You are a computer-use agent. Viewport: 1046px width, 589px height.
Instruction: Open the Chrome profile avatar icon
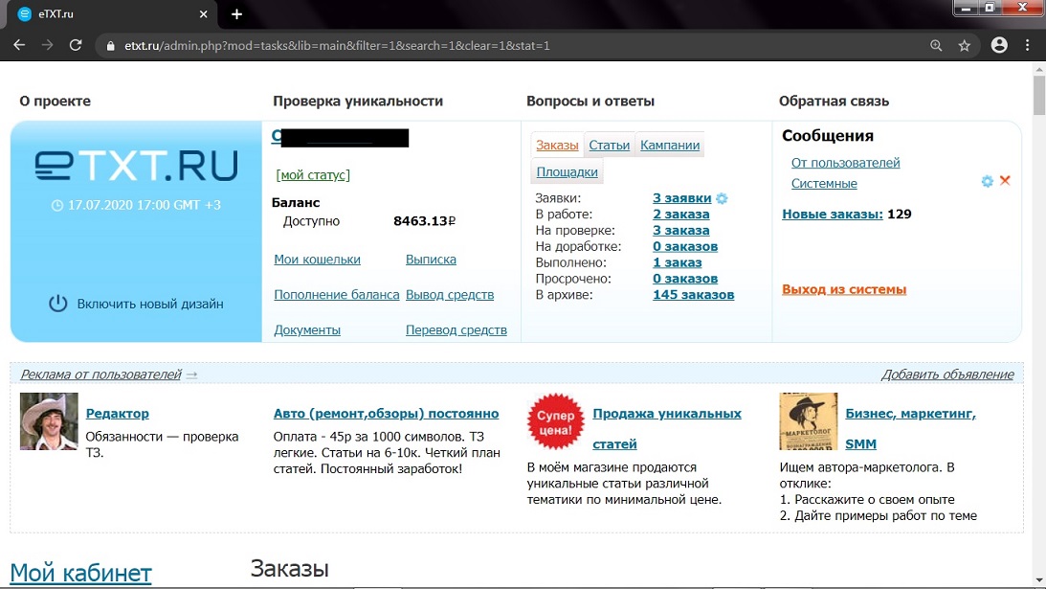tap(999, 45)
